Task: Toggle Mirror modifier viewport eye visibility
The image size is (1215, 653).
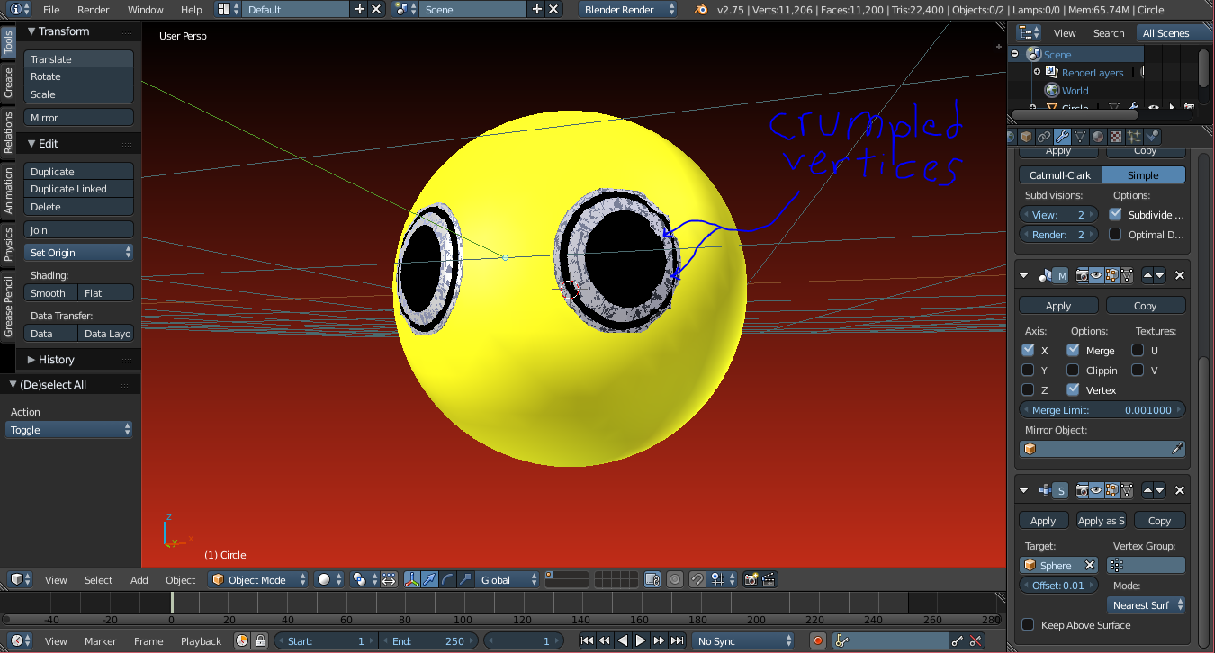Action: tap(1096, 275)
